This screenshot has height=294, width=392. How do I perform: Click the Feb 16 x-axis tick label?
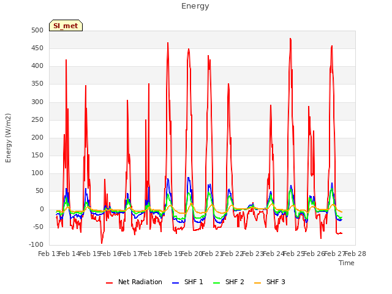pos(110,254)
